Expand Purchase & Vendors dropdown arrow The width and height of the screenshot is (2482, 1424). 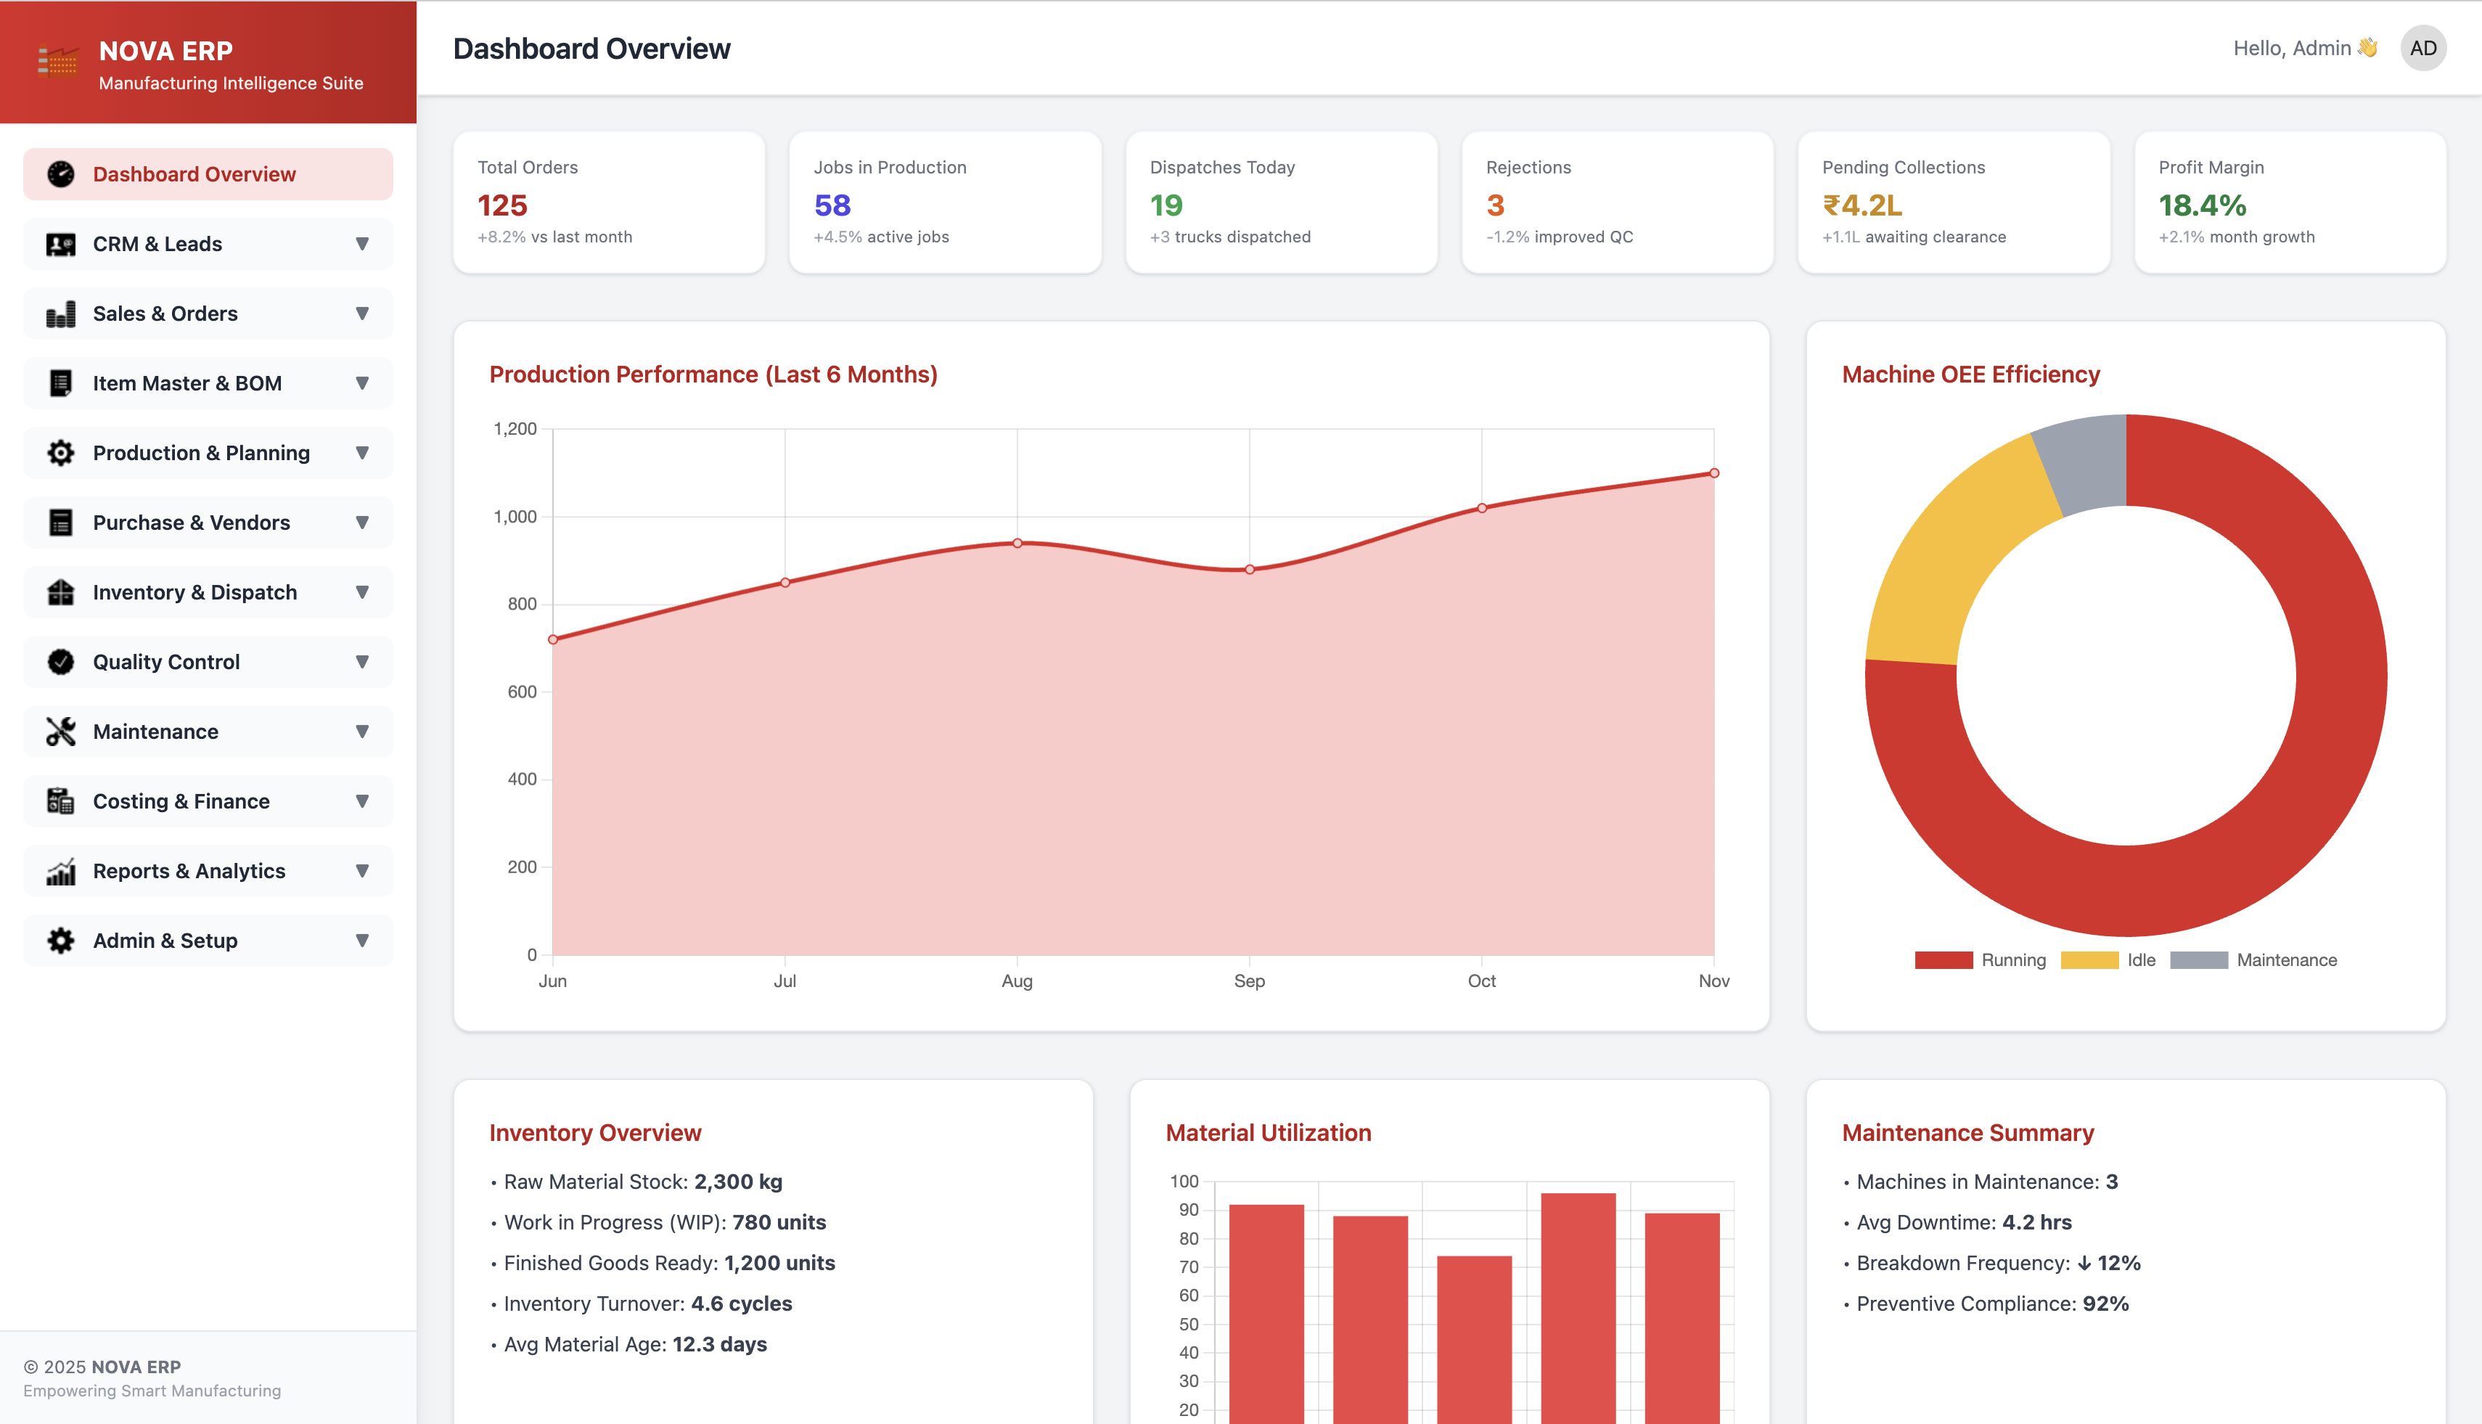(362, 523)
